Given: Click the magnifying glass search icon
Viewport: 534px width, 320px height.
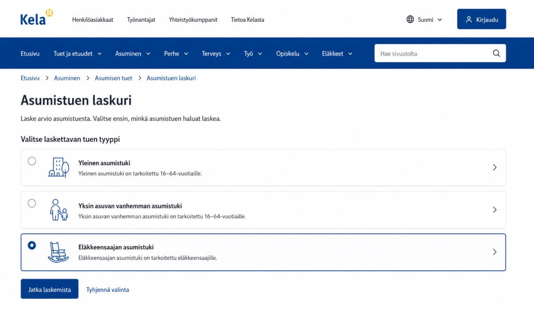Looking at the screenshot, I should (x=497, y=53).
